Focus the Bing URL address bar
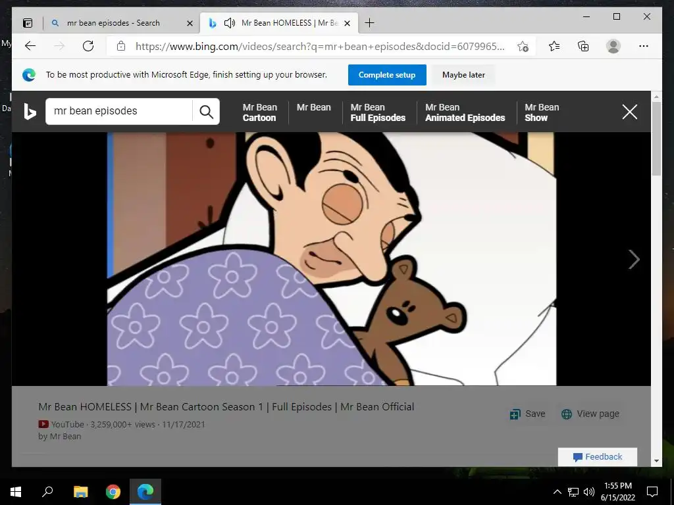Image resolution: width=674 pixels, height=505 pixels. point(321,47)
